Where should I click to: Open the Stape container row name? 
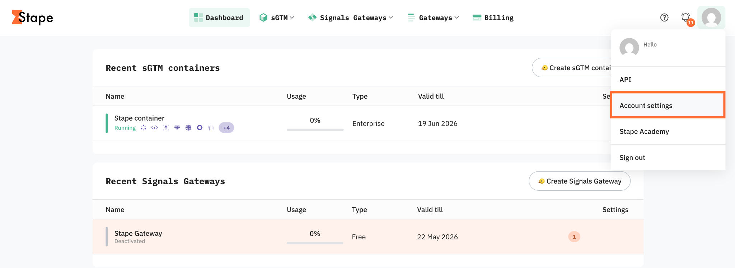click(139, 118)
